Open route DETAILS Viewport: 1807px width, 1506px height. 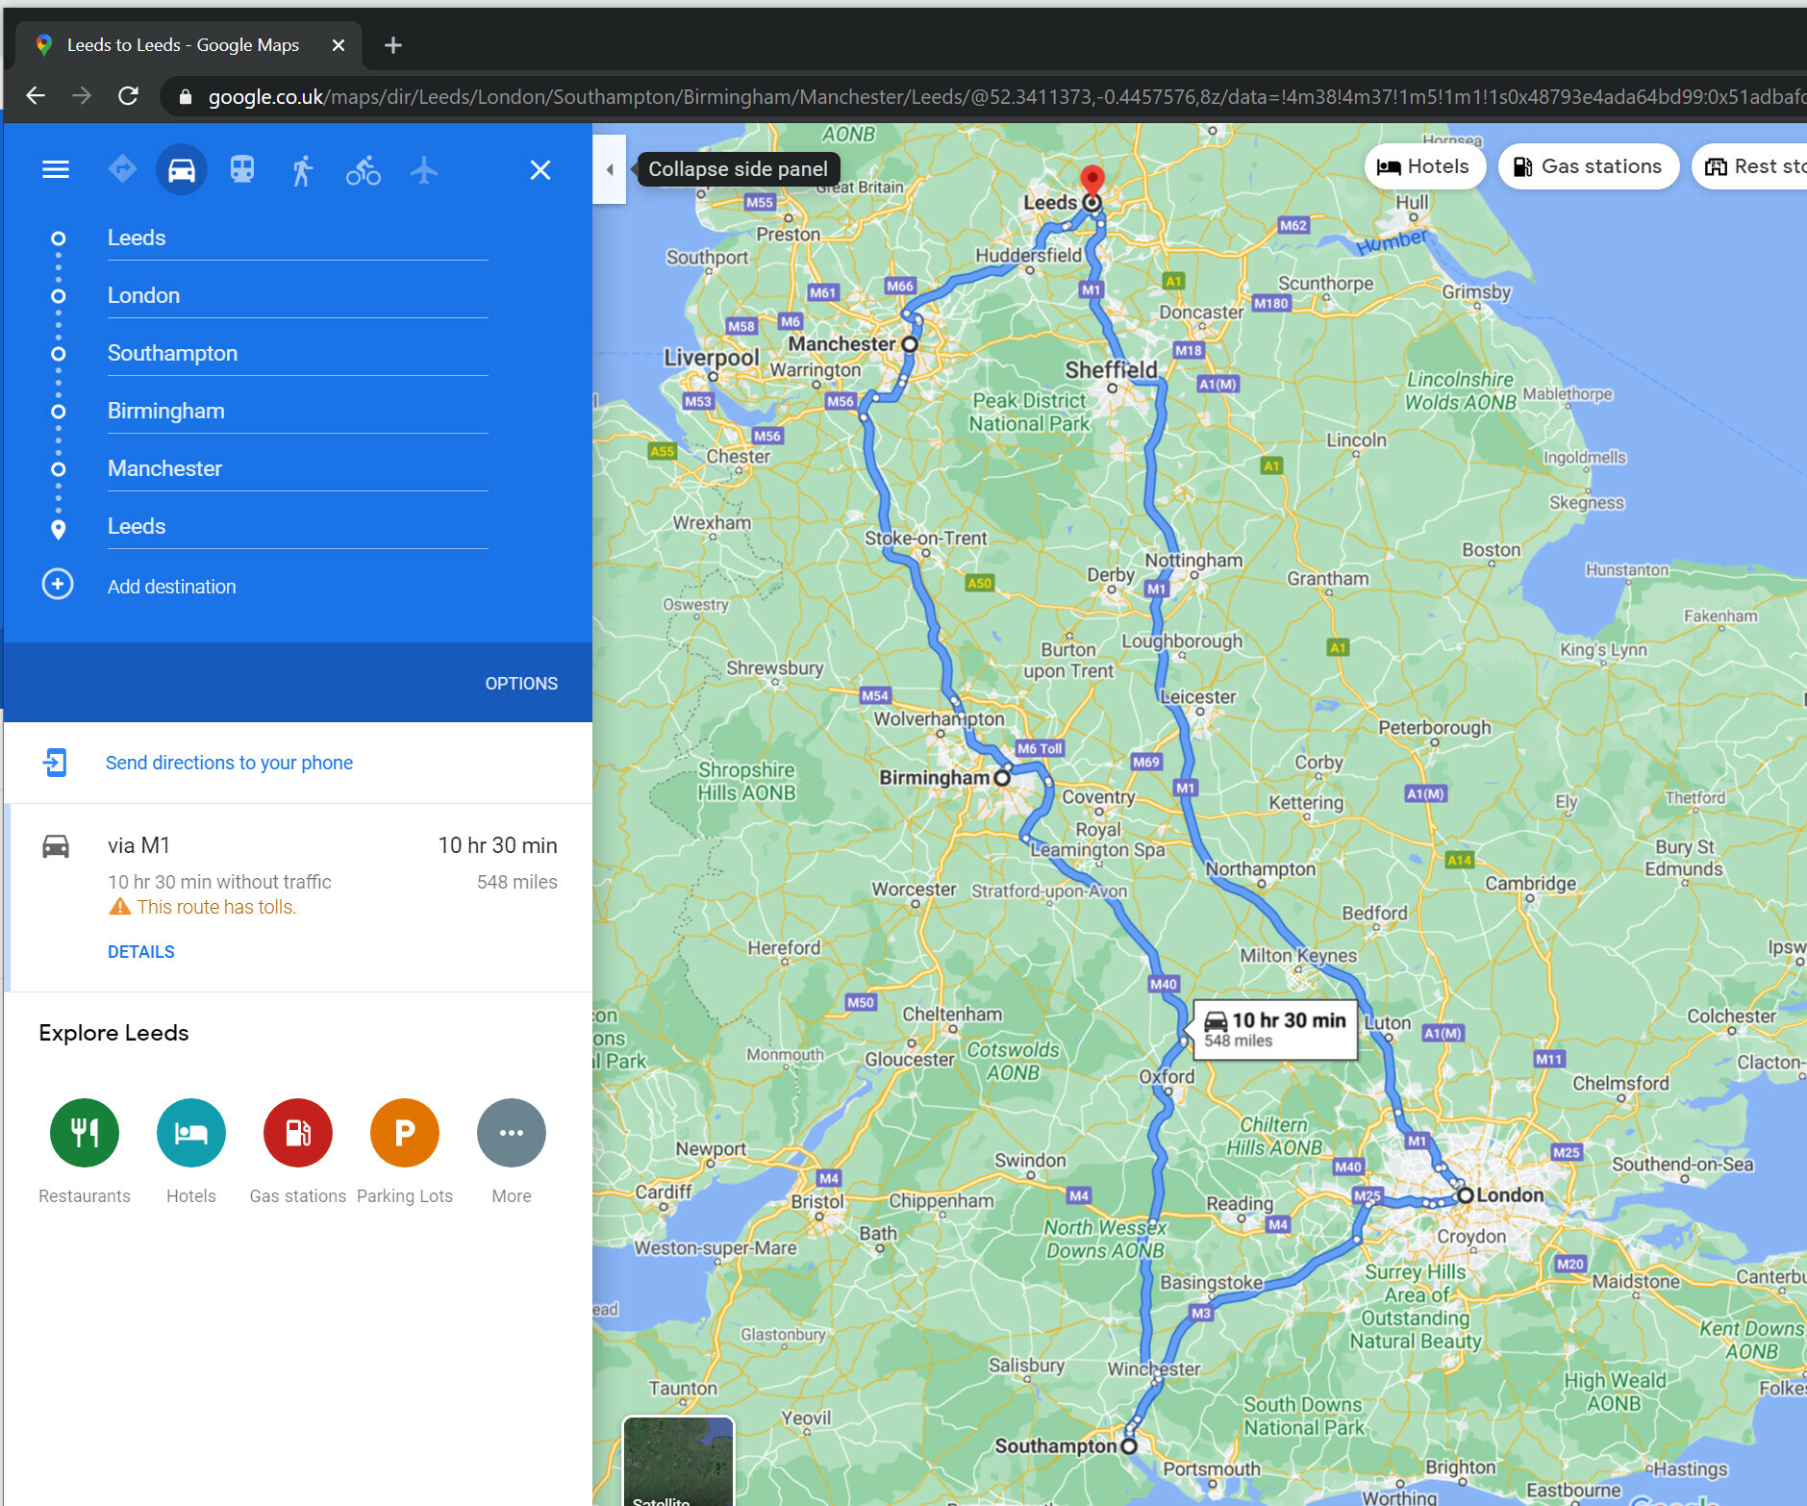coord(141,952)
